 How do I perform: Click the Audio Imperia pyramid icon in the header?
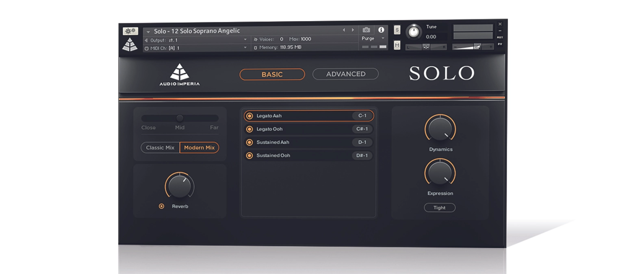pos(130,44)
